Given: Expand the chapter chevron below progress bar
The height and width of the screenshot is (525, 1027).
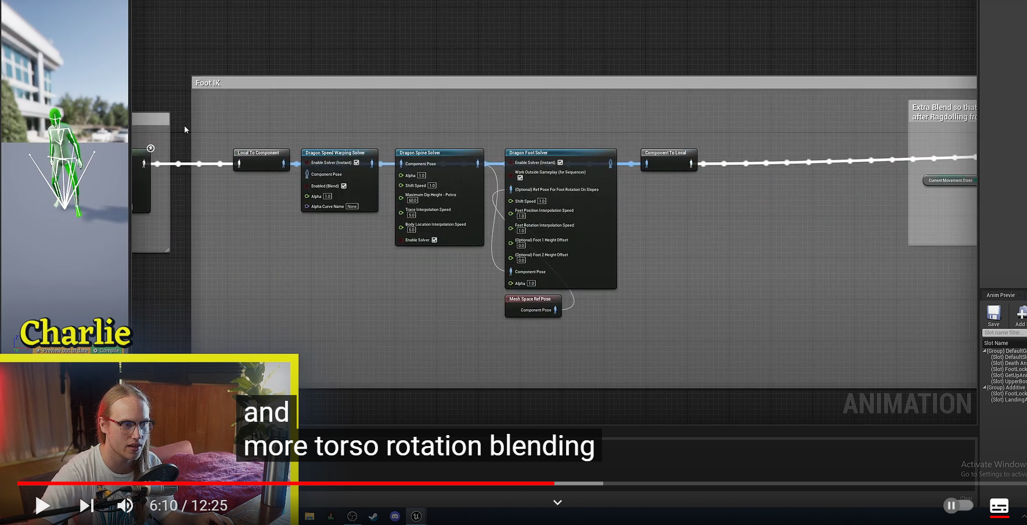Looking at the screenshot, I should (x=557, y=502).
